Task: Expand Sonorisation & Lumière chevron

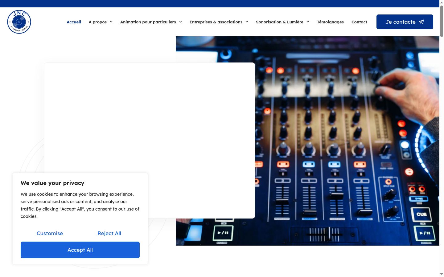Action: (308, 22)
